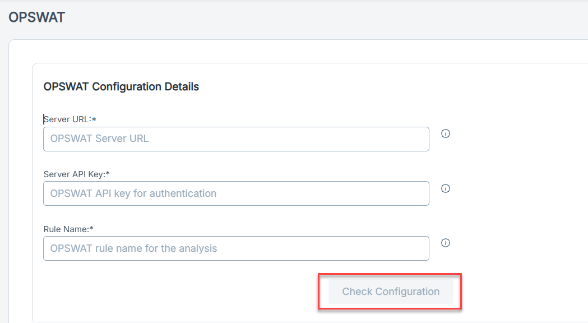Click the 'Server API Key:' field label
This screenshot has height=323, width=588.
click(x=75, y=174)
